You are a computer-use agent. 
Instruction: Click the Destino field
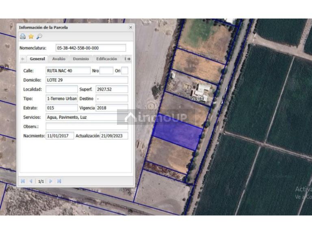[x=112, y=98]
